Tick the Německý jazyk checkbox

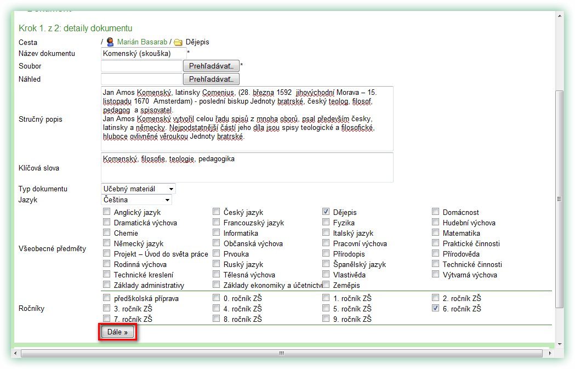coord(106,243)
